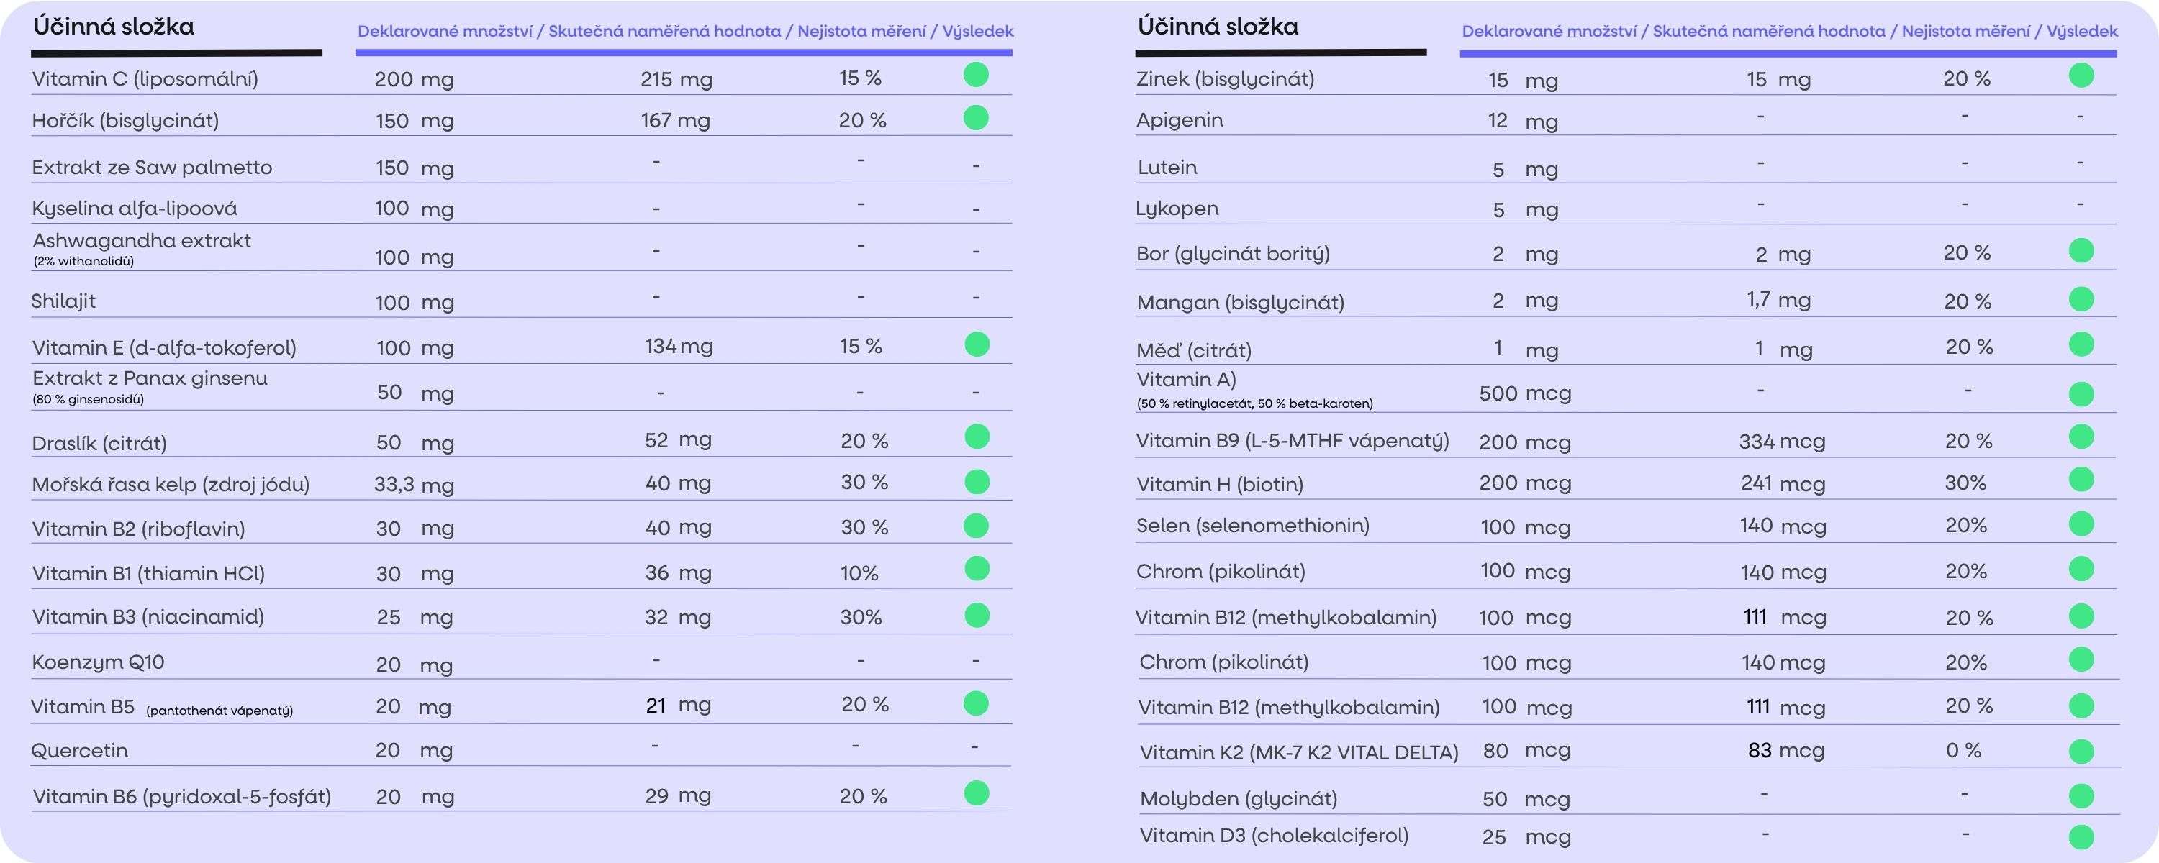
Task: Click the Extrakt ze Saw palmetto label
Action: [x=152, y=168]
